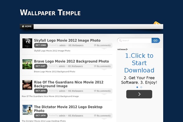Open 'No comments' link on Skyfall post
183x122 pixels.
(104, 45)
